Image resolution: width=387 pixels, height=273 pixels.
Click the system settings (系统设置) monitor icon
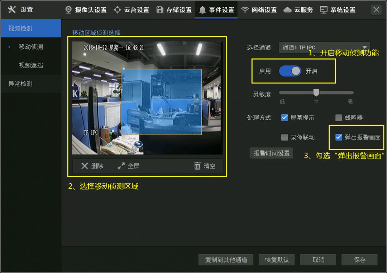324,10
